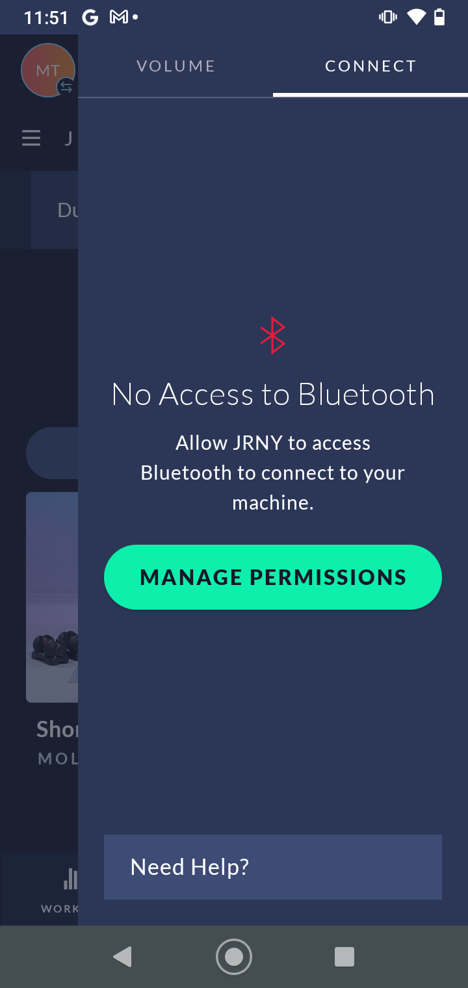
Task: Tap the No Access to Bluetooth heading
Action: tap(273, 395)
